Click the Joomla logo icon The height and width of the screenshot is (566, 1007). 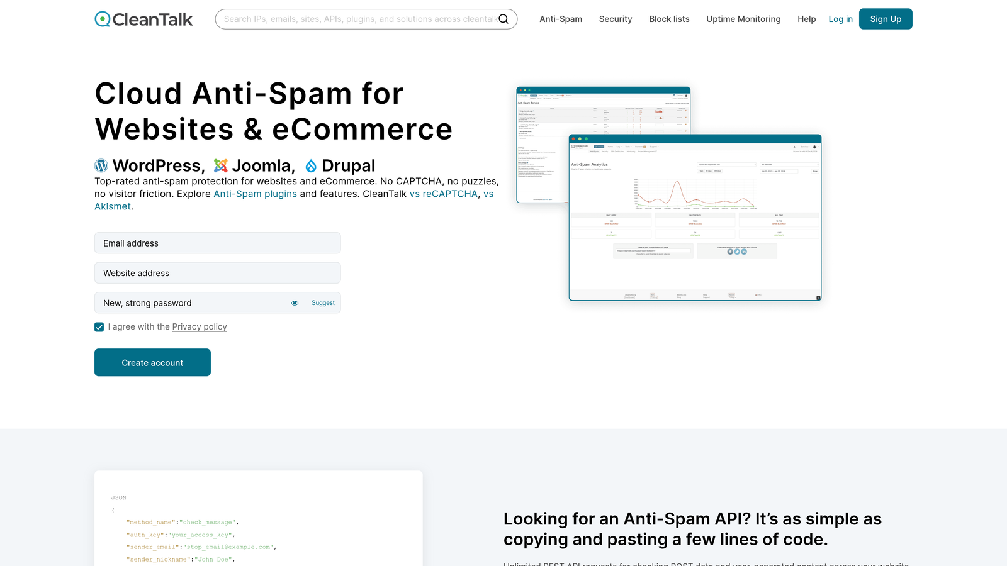pos(220,165)
